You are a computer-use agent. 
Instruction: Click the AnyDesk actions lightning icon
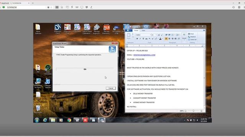tap(72, 7)
